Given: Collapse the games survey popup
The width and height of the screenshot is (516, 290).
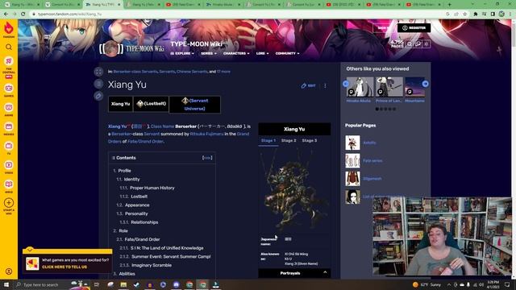Looking at the screenshot, I should tap(30, 250).
